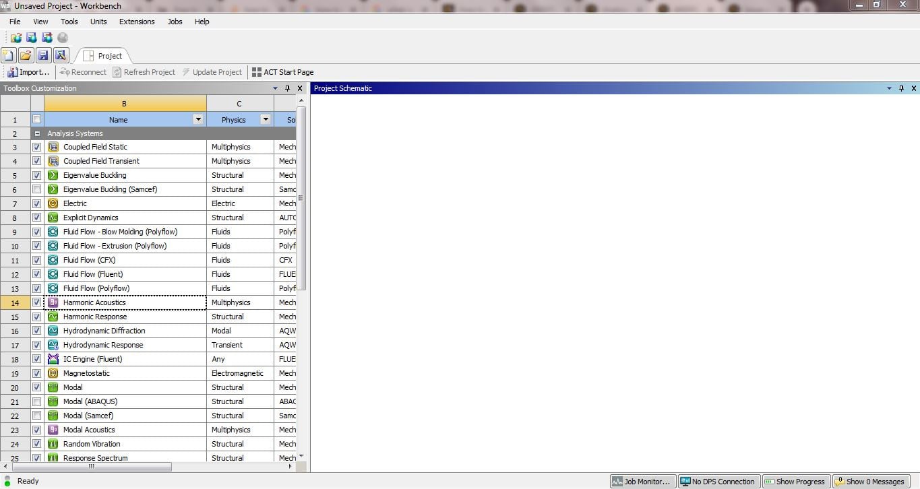The width and height of the screenshot is (920, 489).
Task: Click the Save As icon
Action: (x=61, y=55)
